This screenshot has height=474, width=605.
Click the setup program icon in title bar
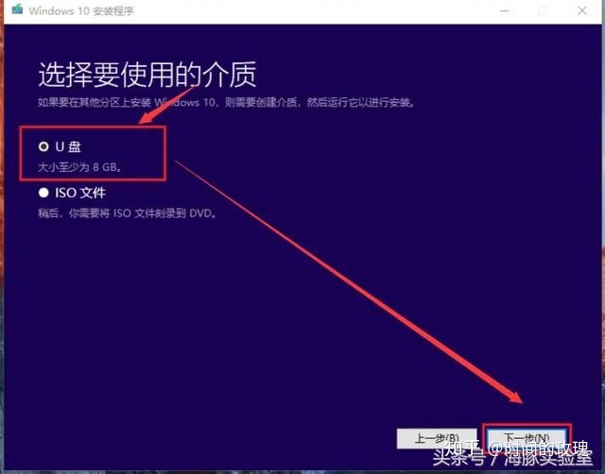(x=17, y=9)
